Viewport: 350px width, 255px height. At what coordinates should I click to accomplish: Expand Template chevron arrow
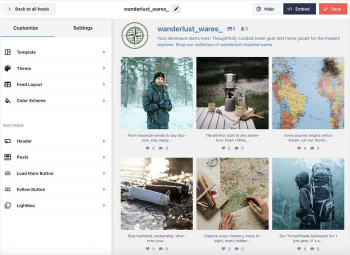tap(104, 52)
